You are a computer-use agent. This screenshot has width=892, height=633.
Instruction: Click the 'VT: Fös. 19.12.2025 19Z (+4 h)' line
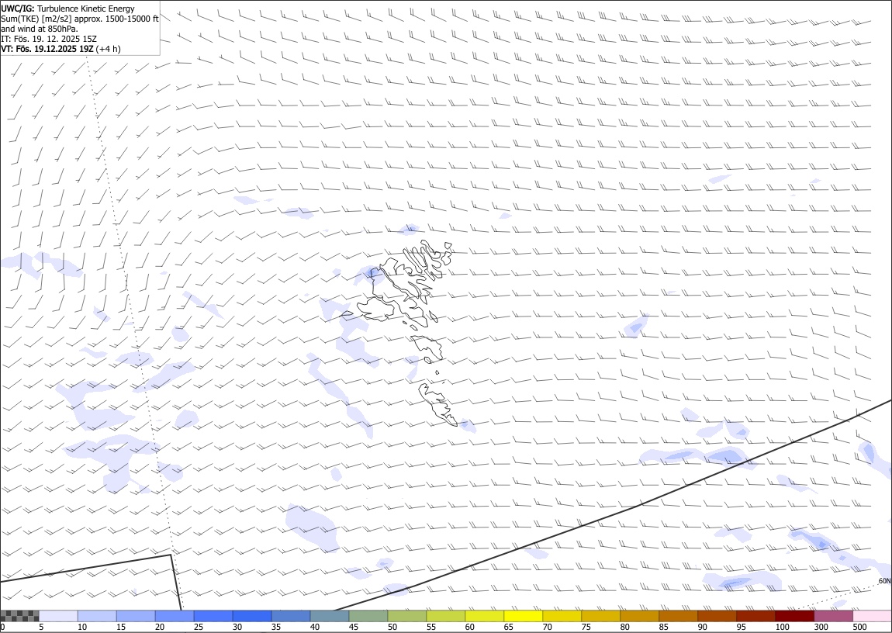[x=61, y=49]
